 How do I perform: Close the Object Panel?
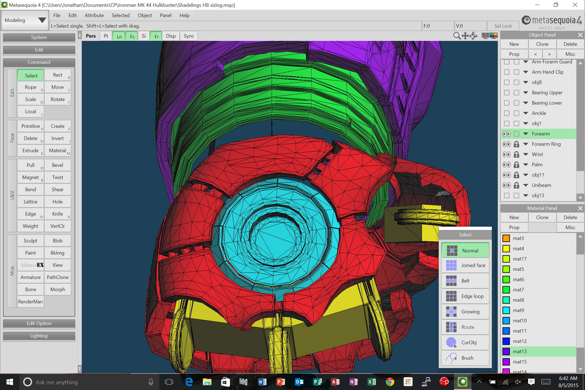580,35
